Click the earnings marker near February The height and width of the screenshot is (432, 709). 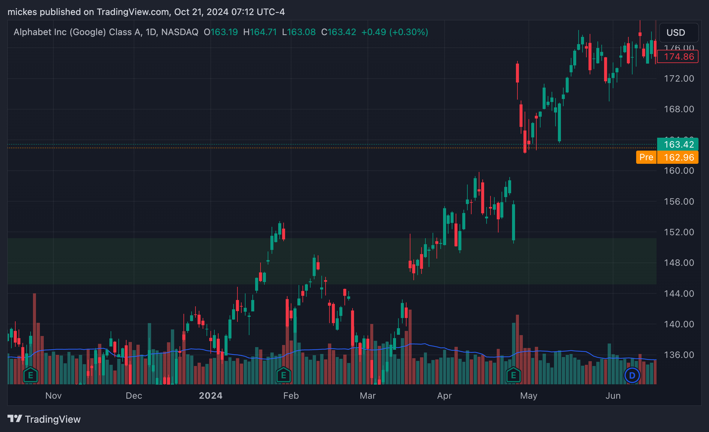(284, 375)
